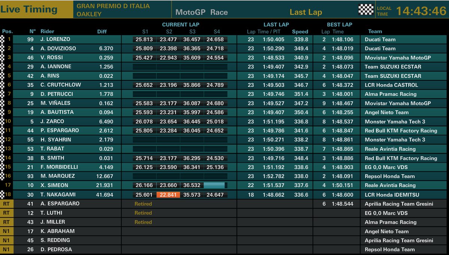Select the Team column header
The image size is (449, 255).
pyautogui.click(x=375, y=31)
